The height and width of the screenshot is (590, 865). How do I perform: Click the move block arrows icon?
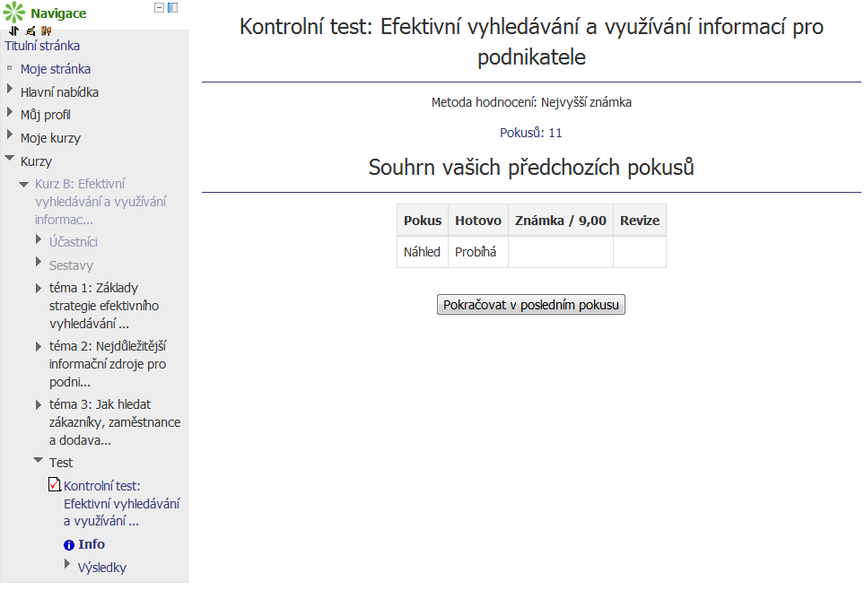(x=14, y=30)
